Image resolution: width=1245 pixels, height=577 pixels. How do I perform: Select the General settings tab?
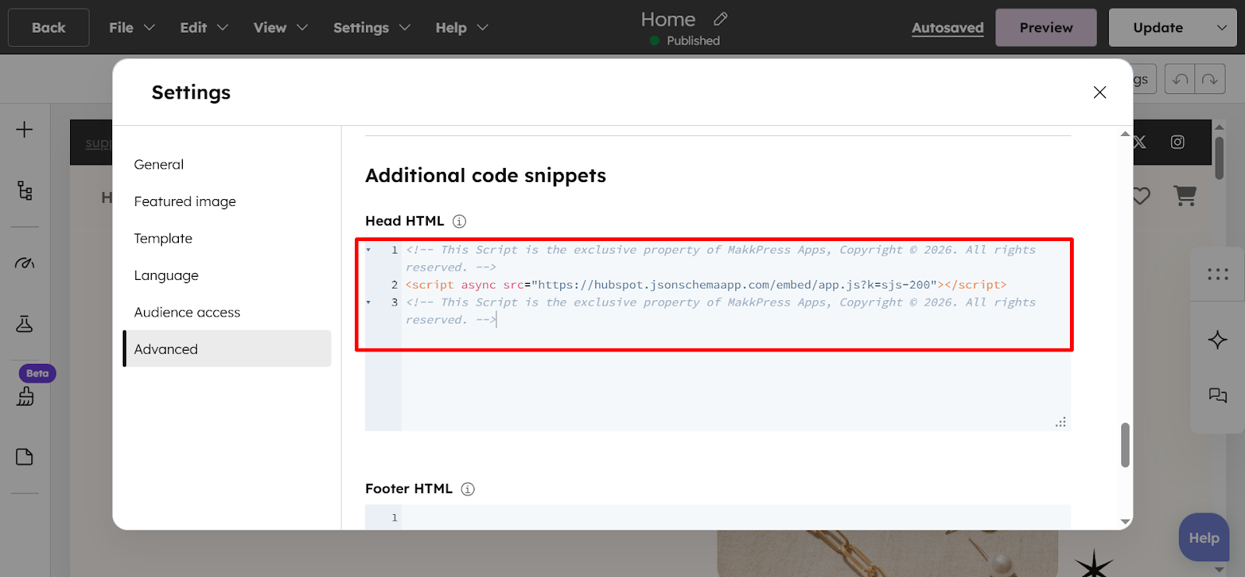pyautogui.click(x=159, y=165)
